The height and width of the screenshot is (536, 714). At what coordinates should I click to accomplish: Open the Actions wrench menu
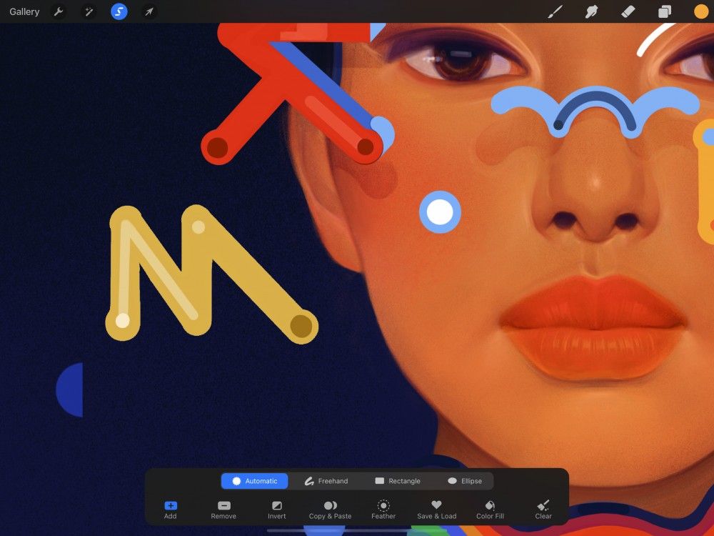pos(58,11)
